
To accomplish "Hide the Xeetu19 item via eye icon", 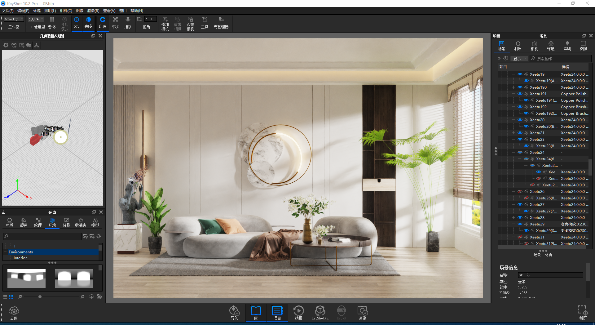I will [x=520, y=74].
